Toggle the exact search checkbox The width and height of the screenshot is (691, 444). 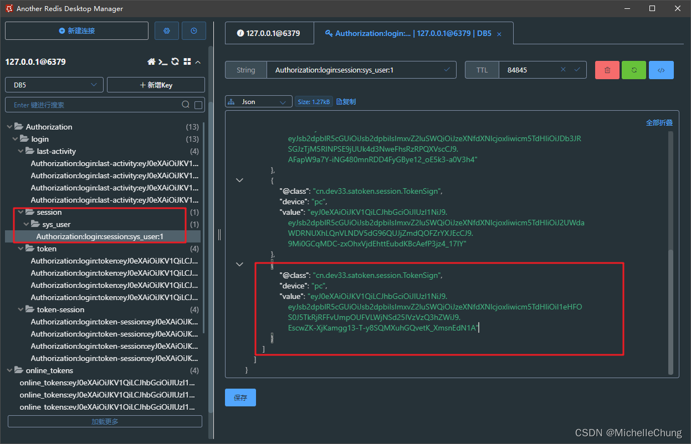pos(198,105)
